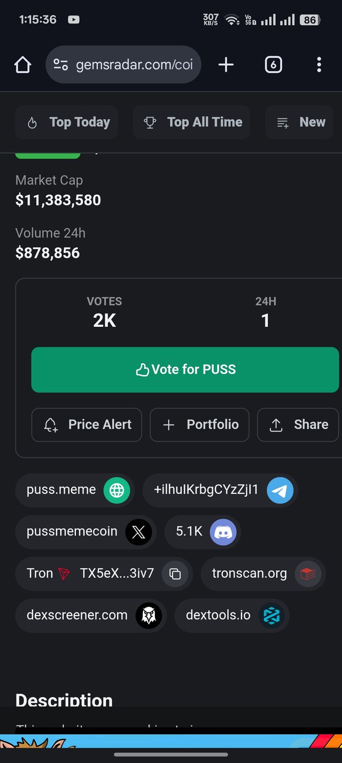Viewport: 342px width, 763px height.
Task: Open pussmemecoin X profile icon
Action: [138, 532]
